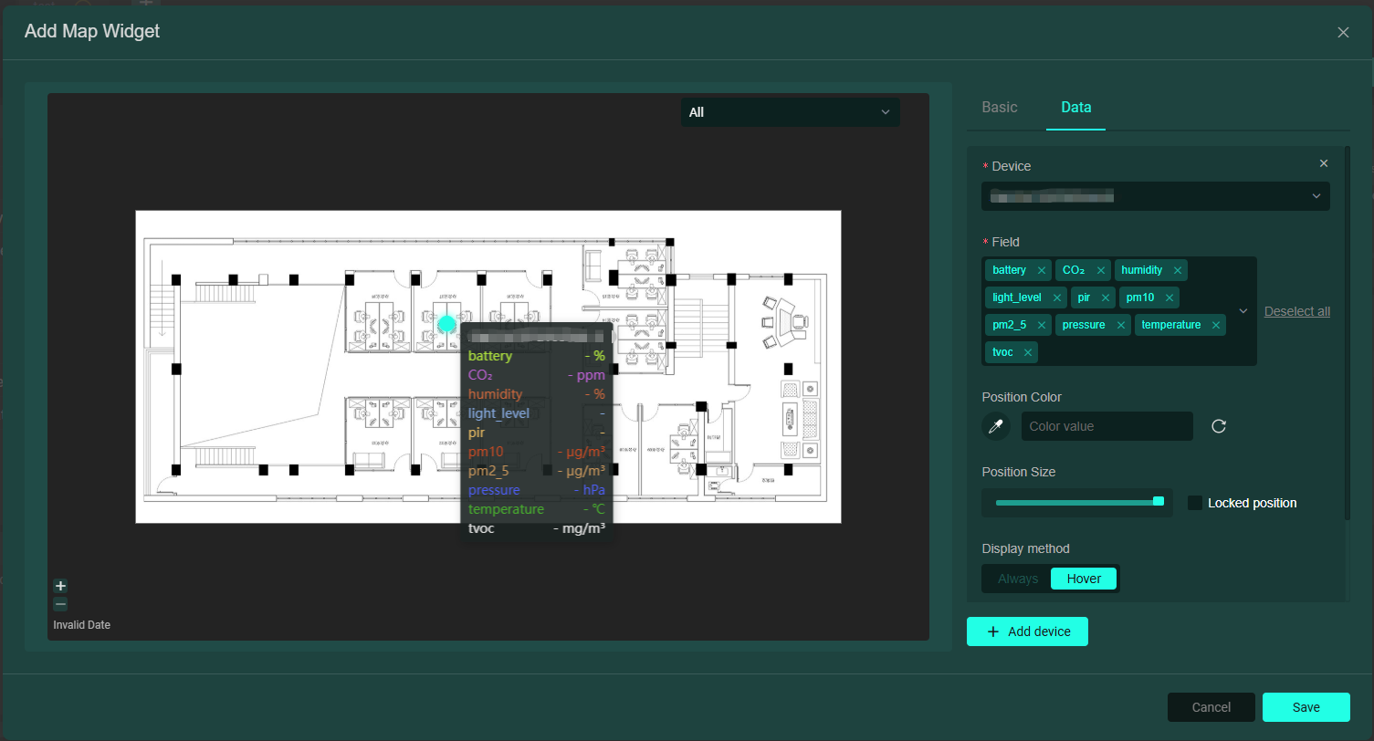Click the Position Size slider handle
1374x741 pixels.
click(1159, 501)
